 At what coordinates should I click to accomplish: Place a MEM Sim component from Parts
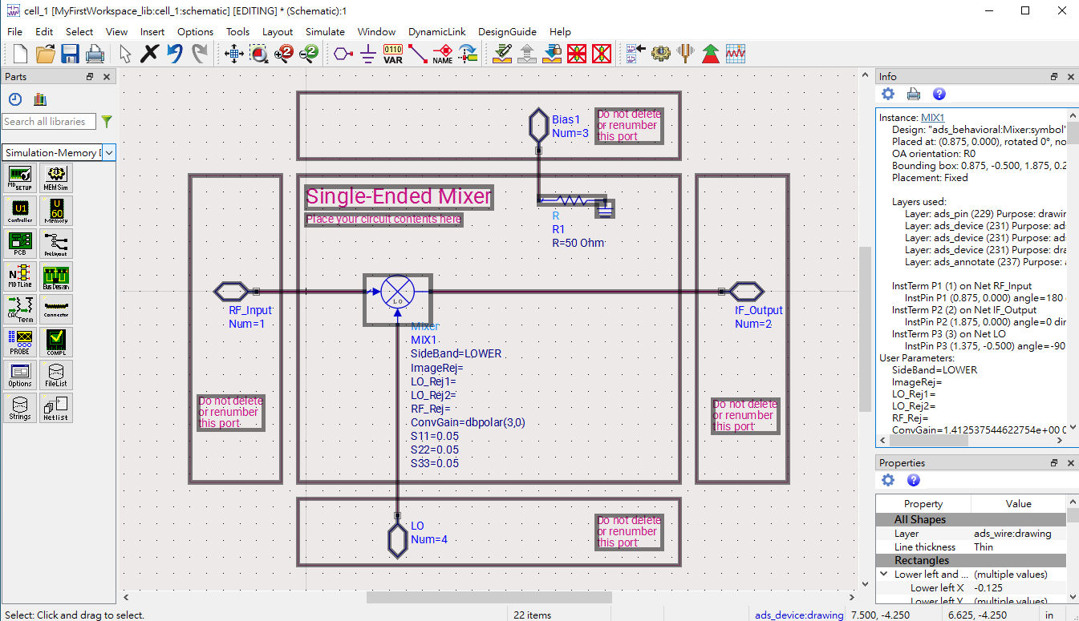pos(56,178)
